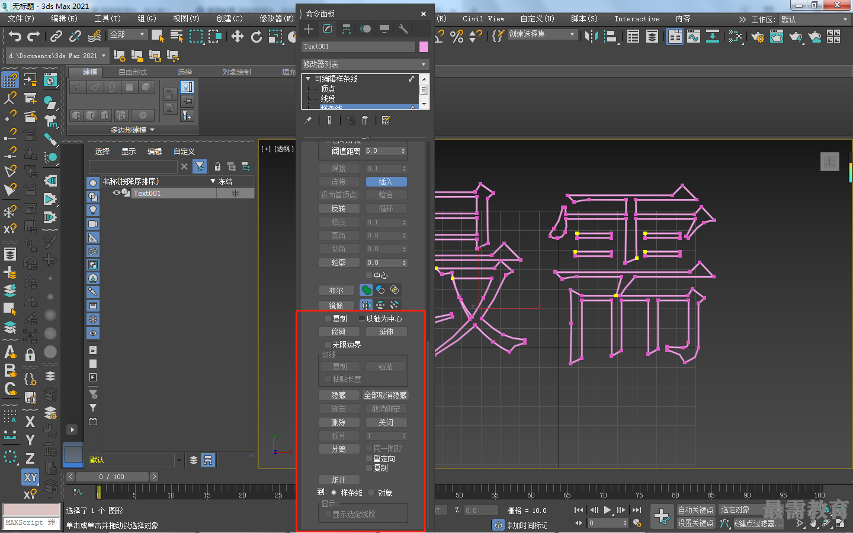Click the 插入 button
The image size is (853, 533).
[386, 182]
